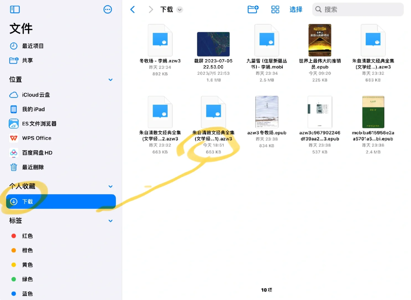Open 世界上最伟大的推销员.epub cover
Viewport: 411px width, 300px height.
(x=320, y=40)
